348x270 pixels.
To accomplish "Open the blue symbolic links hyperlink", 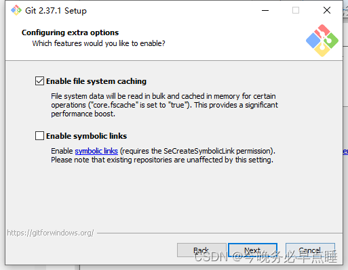I will (96, 151).
